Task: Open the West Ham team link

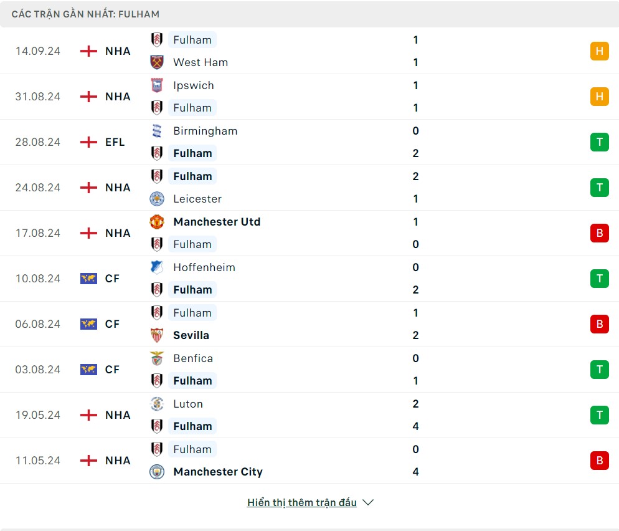Action: pos(201,62)
